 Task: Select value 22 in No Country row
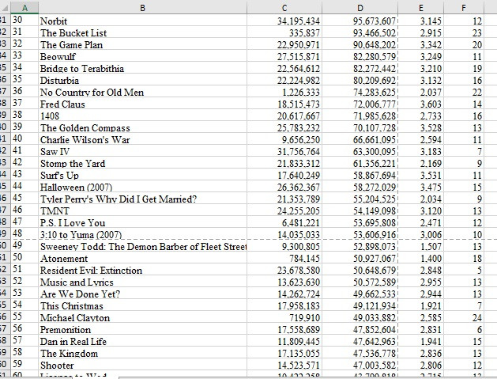click(x=463, y=92)
